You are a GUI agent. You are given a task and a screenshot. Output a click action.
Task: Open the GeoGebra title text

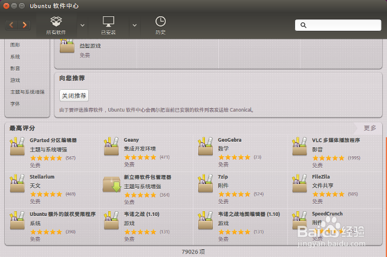pyautogui.click(x=230, y=140)
